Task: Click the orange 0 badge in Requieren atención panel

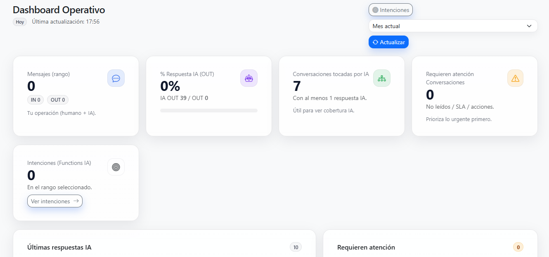Action: coord(518,247)
